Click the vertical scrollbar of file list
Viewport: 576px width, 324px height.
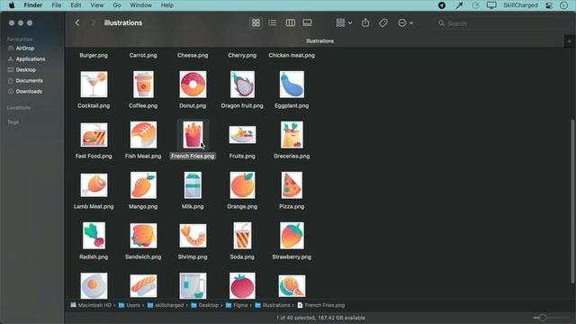[x=572, y=202]
